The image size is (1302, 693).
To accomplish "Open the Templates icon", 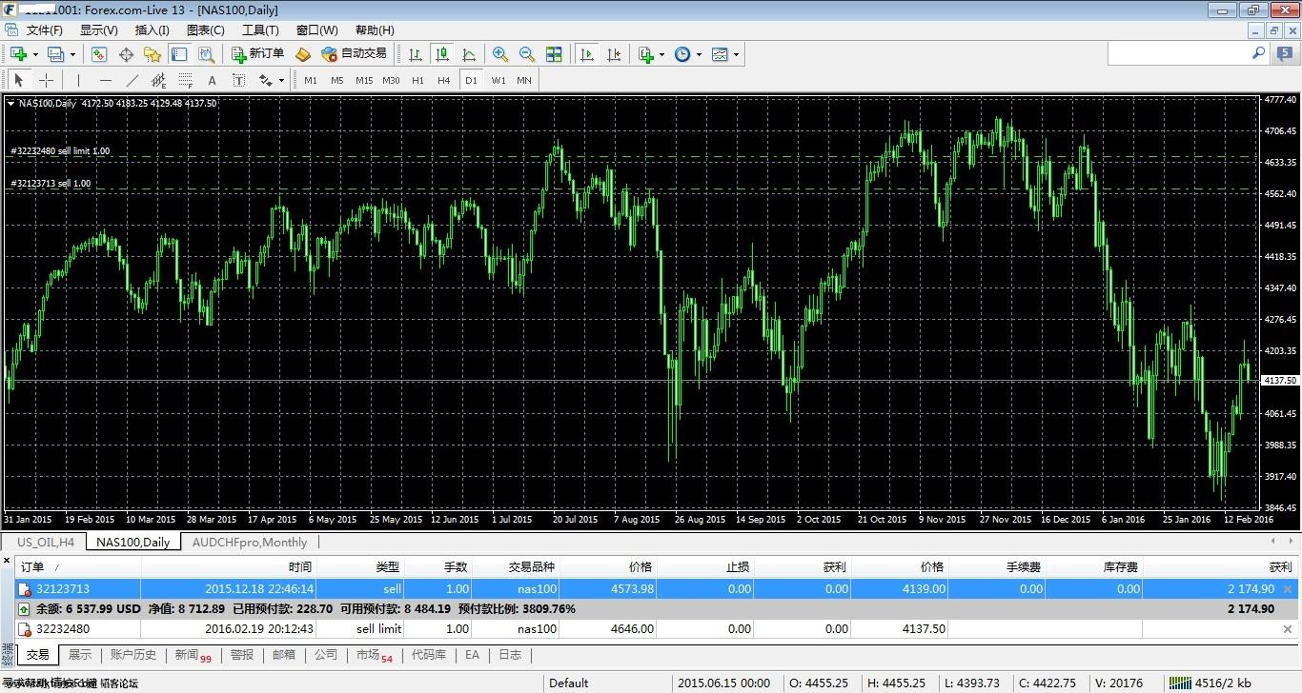I will point(720,54).
